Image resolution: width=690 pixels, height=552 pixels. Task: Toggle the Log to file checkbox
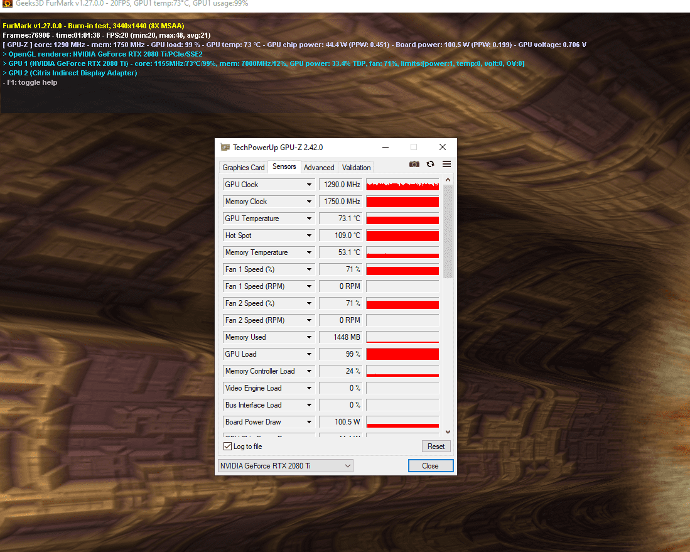227,446
